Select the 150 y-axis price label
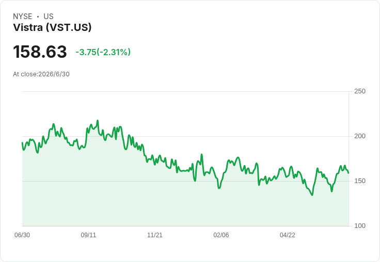The image size is (380, 262). pyautogui.click(x=360, y=181)
